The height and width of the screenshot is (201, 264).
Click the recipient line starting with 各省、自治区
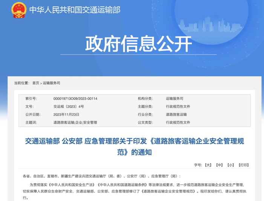pos(102,176)
